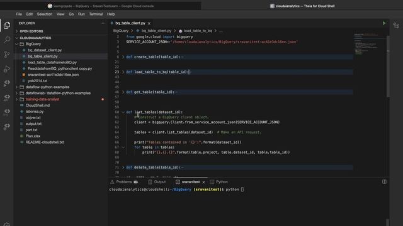Unfold the delete_table function
Viewport: 403px width, 226px height.
[x=123, y=168]
